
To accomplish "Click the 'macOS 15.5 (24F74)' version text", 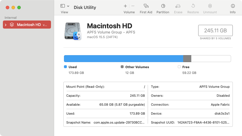I will click(x=102, y=37).
